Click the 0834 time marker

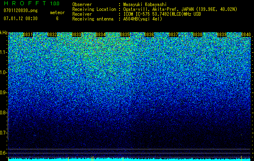click(101, 35)
